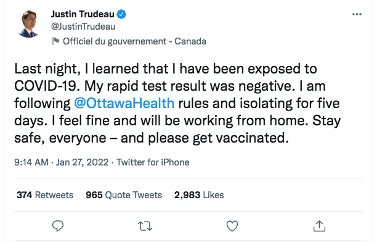The width and height of the screenshot is (377, 242).
Task: Click the government flag icon
Action: 55,41
